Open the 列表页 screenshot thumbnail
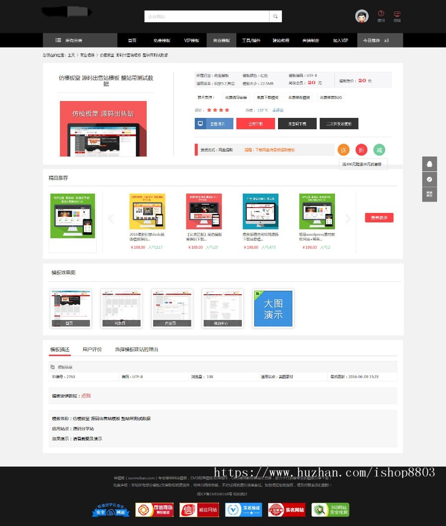 [121, 308]
